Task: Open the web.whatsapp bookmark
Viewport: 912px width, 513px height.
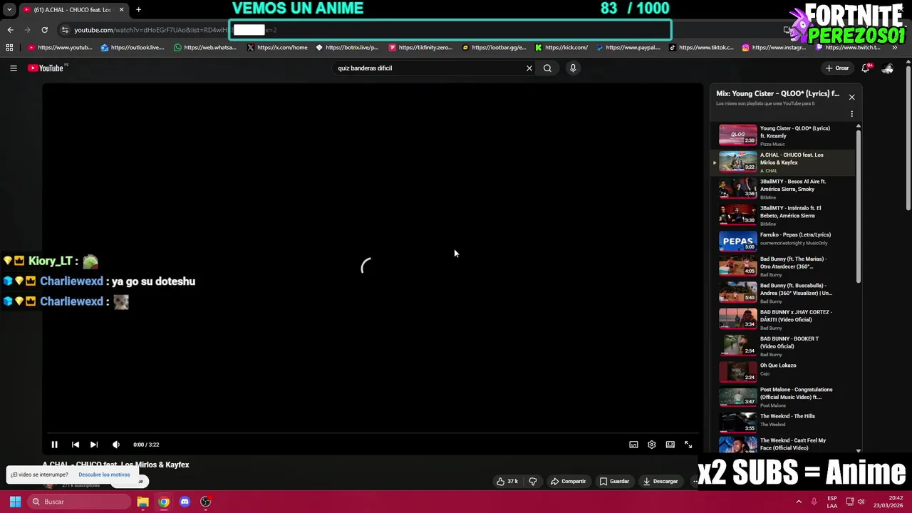Action: pos(205,48)
